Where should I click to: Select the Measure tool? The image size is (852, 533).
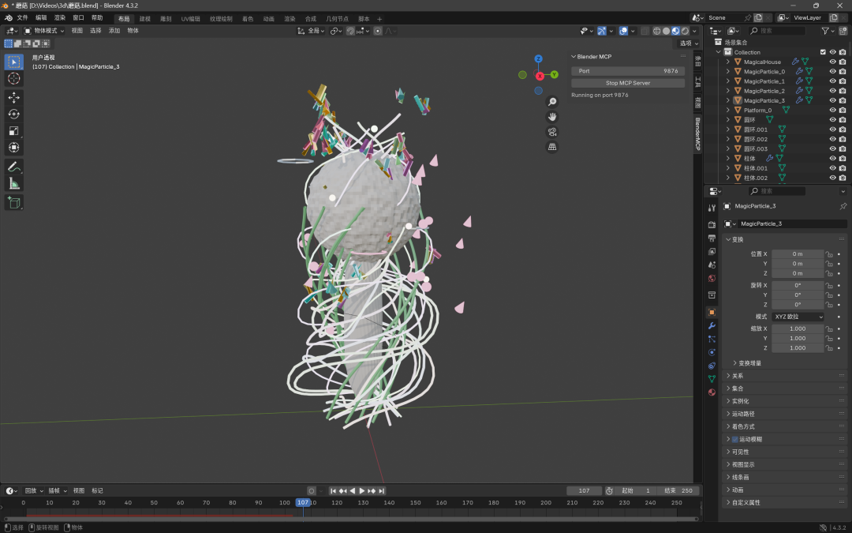click(13, 183)
